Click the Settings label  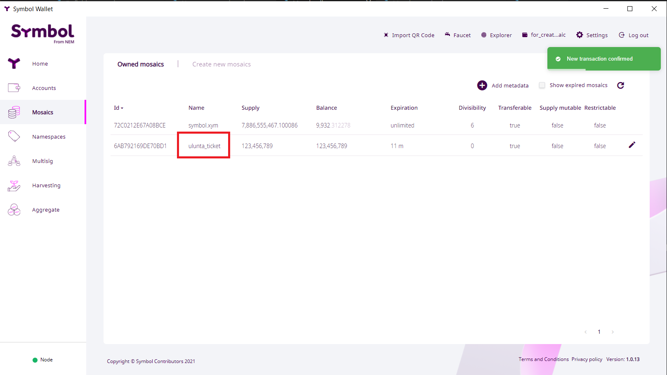(x=597, y=35)
